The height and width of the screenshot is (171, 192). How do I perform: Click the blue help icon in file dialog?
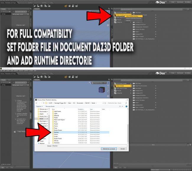pos(127,106)
